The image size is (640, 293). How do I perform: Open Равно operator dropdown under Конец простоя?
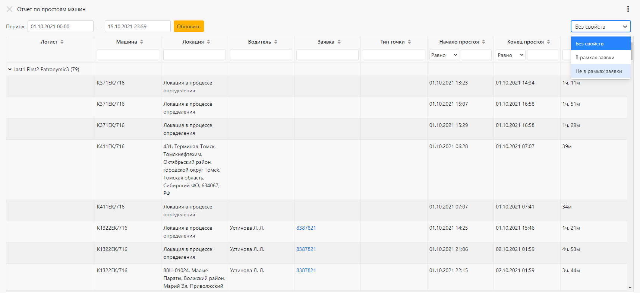(x=510, y=55)
